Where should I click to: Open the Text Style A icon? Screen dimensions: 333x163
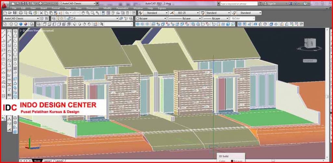[140, 13]
